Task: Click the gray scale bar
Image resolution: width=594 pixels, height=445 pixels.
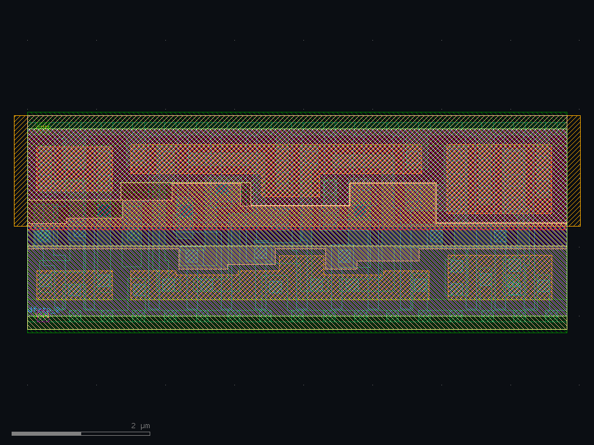Action: click(x=81, y=433)
